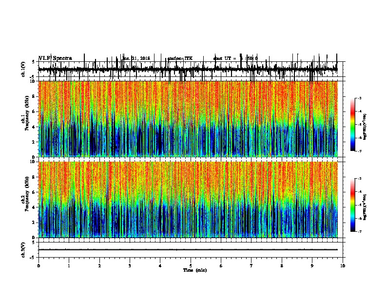Click the "station=ITK" header label
Screen dimensions: 386x298
(x=180, y=58)
